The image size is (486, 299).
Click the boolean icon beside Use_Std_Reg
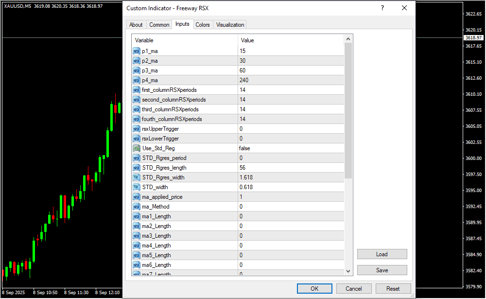pos(136,148)
